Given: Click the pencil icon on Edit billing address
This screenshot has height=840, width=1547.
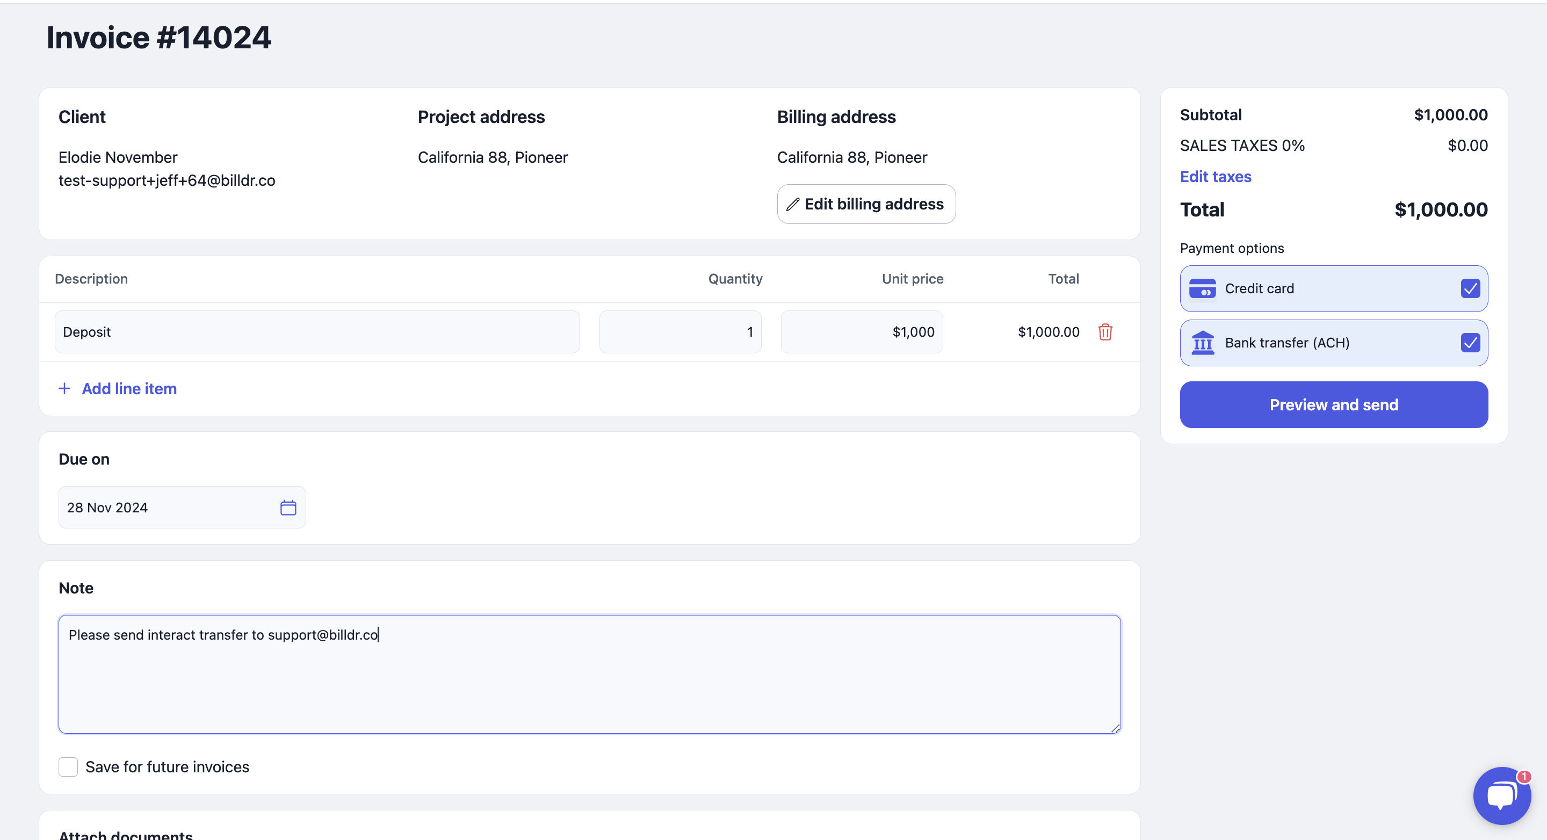Looking at the screenshot, I should coord(793,204).
